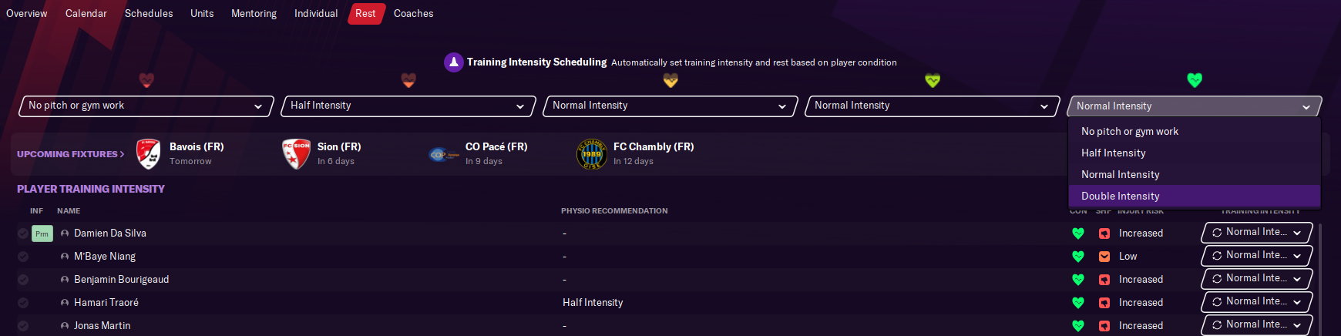
Task: Click the person icon beside Hamari Traoré
Action: tap(65, 303)
